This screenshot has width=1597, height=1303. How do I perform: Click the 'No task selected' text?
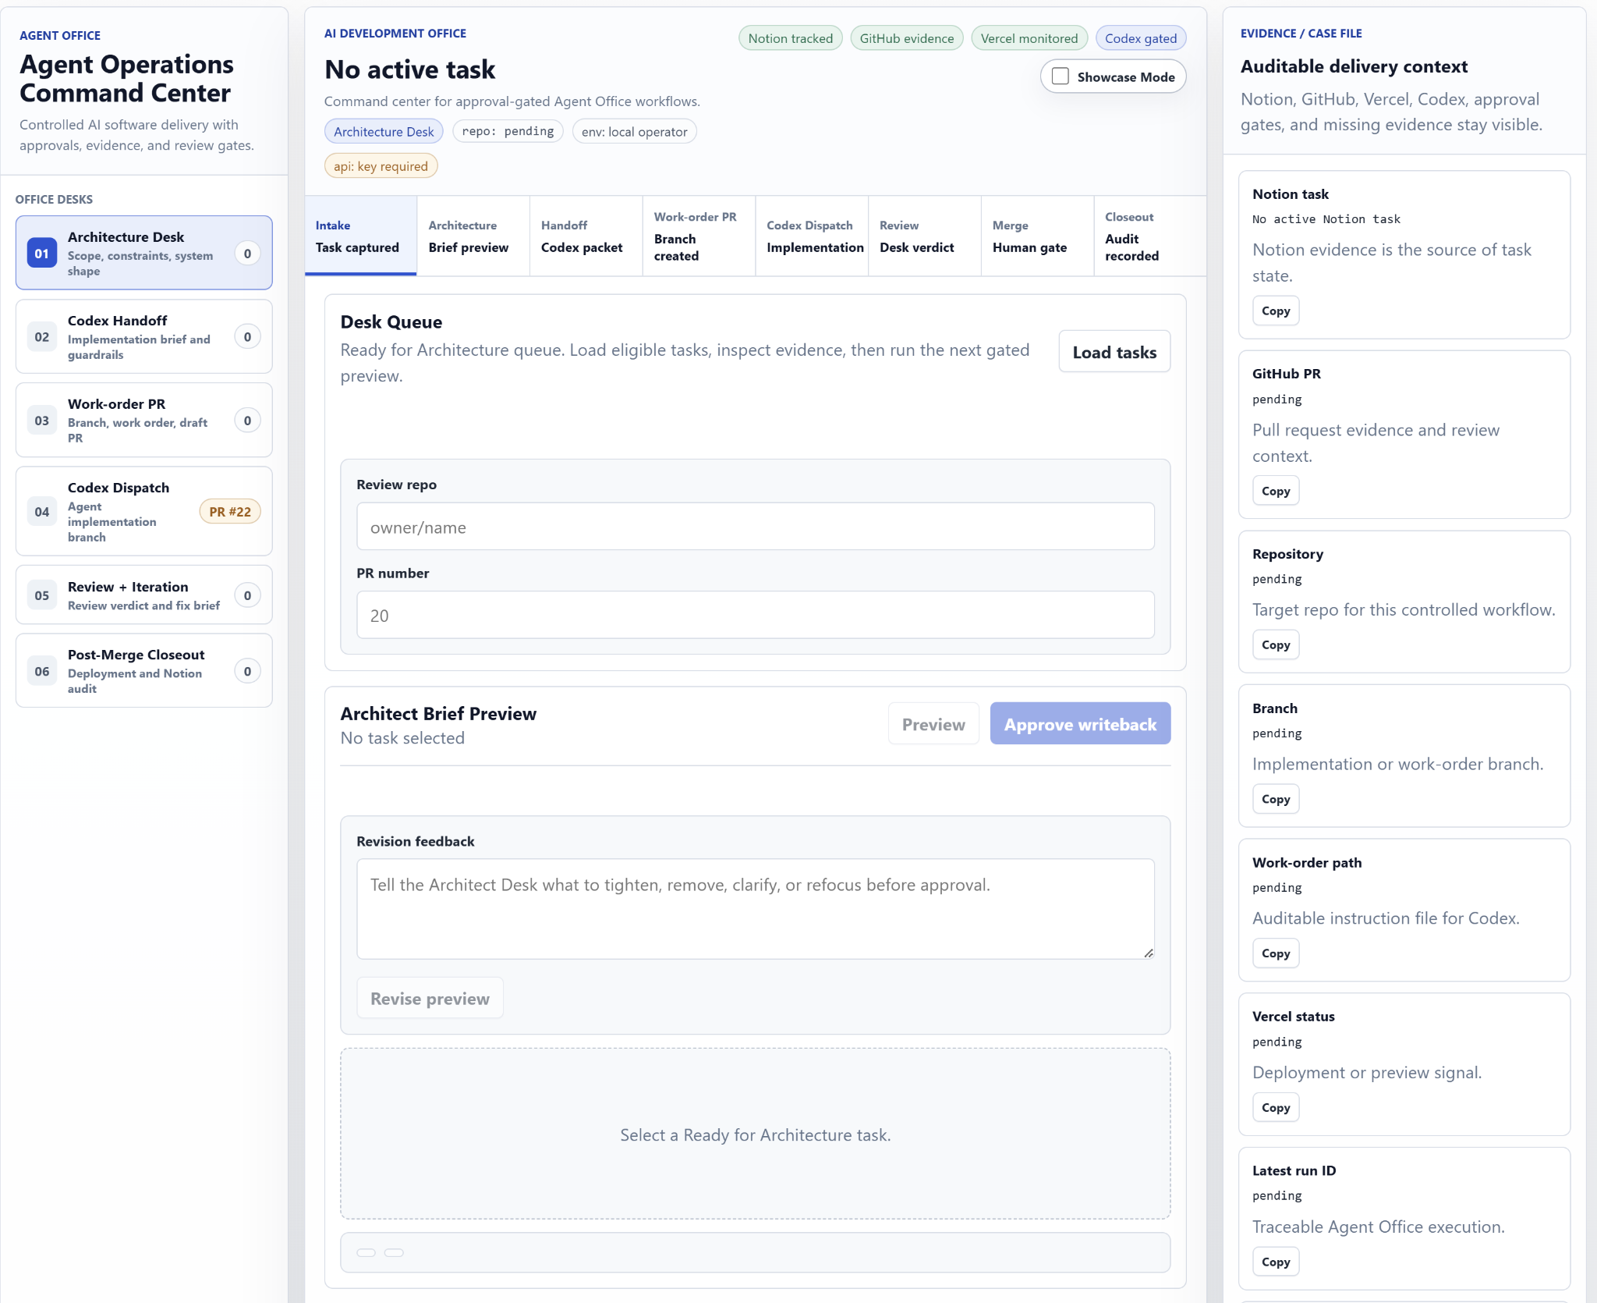click(402, 738)
